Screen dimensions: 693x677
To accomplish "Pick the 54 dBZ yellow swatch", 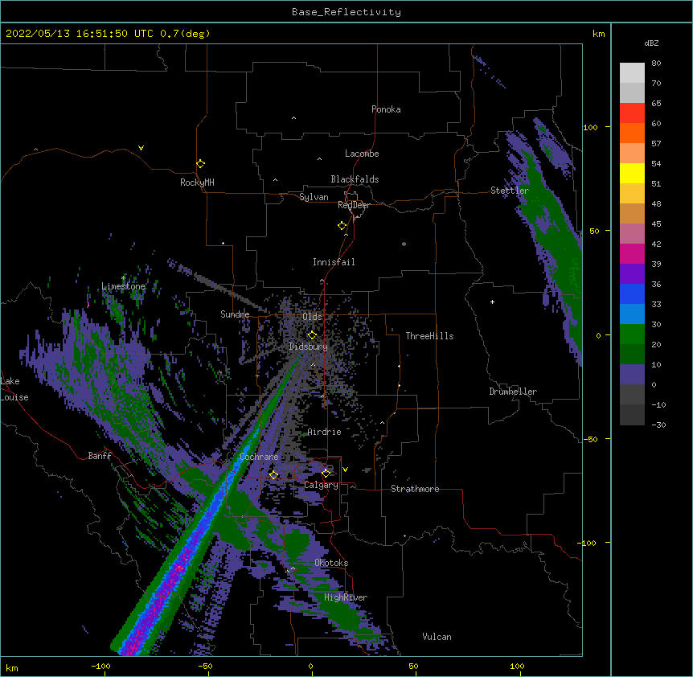I will [x=632, y=173].
